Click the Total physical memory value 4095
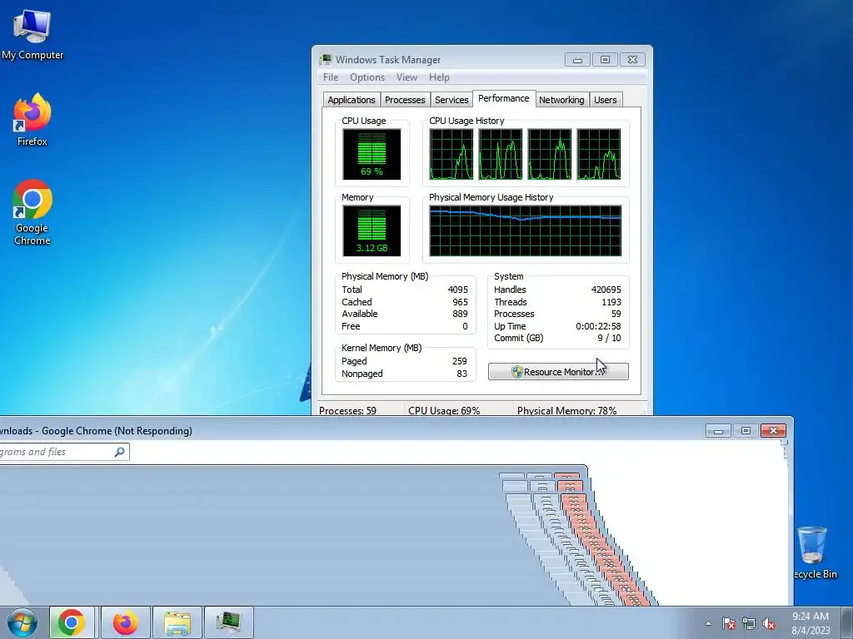This screenshot has width=853, height=639. click(457, 290)
